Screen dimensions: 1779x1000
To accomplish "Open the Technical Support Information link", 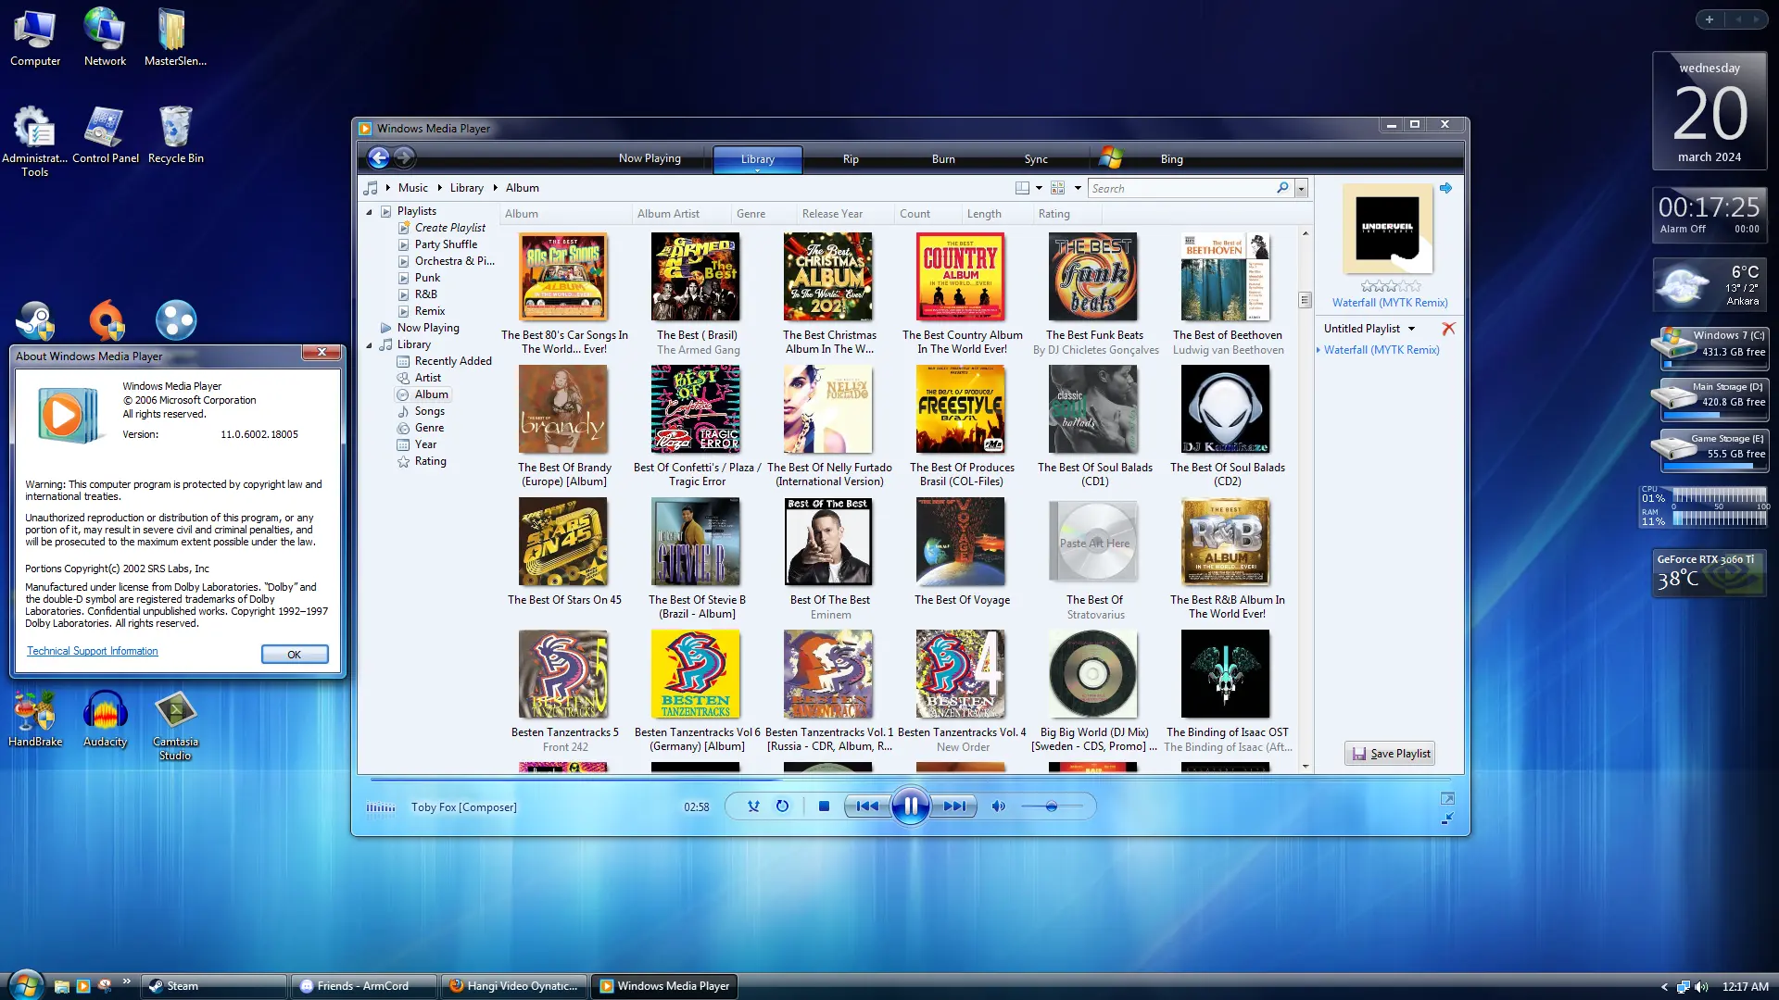I will coord(92,651).
